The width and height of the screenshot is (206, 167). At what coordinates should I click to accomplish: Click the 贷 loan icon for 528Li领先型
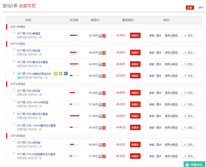click(104, 93)
